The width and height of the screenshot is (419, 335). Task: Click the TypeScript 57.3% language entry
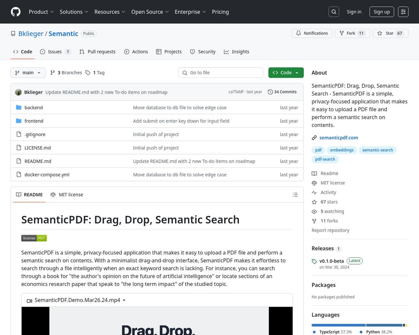click(333, 332)
